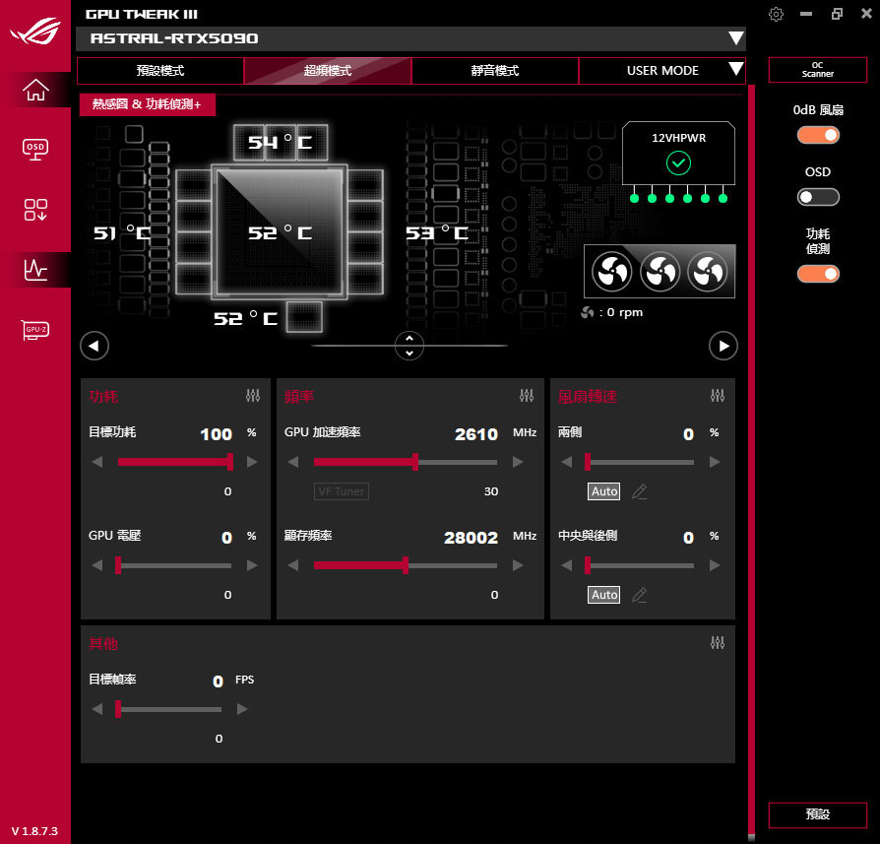Click the 目標功耗 slider handle
Screen dimensions: 880x844
230,462
